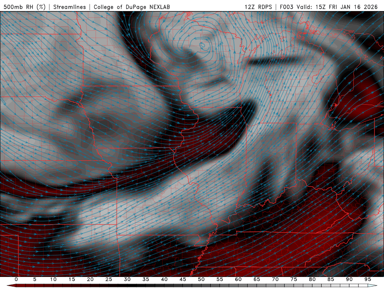The height and width of the screenshot is (288, 384).
Task: Click the '25' color scale label
Action: [109, 279]
